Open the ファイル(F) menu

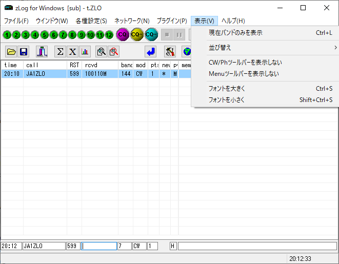[16, 21]
